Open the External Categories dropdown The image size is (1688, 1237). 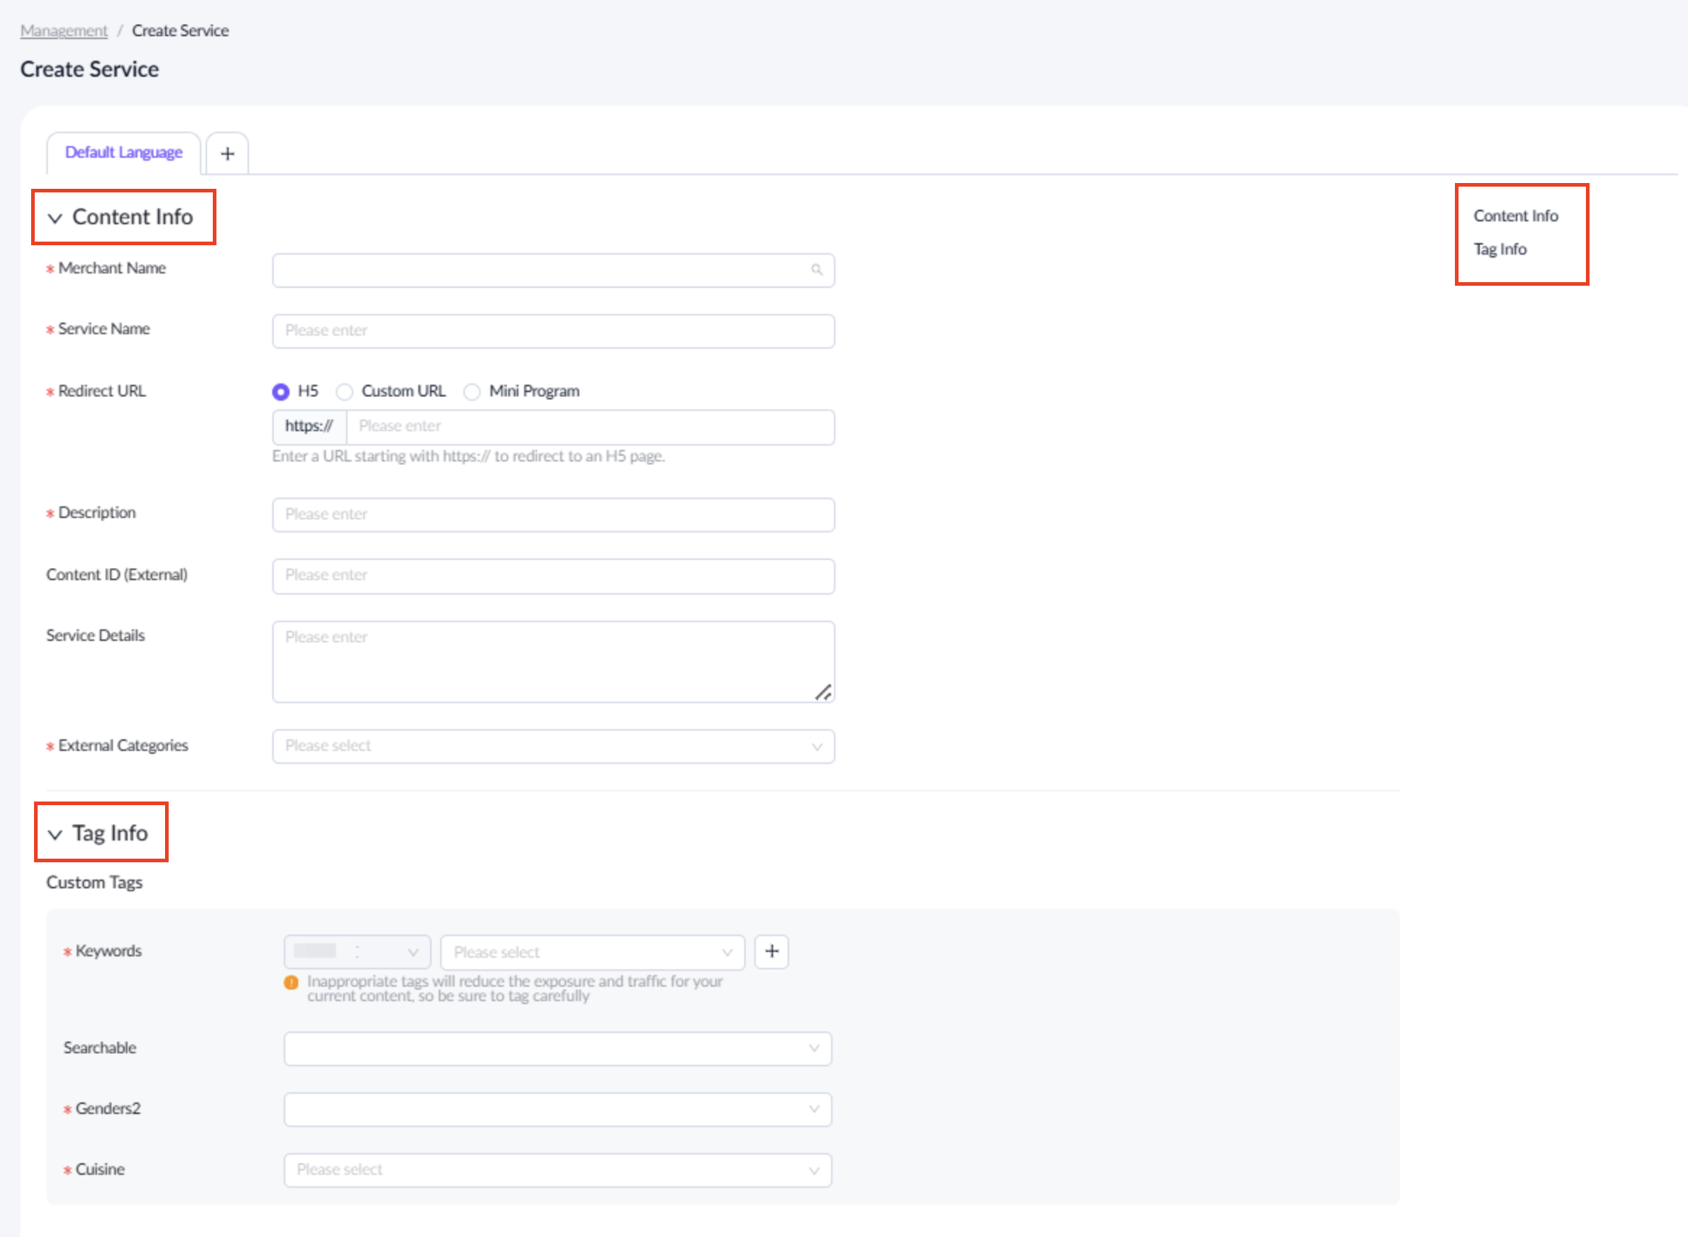(553, 746)
